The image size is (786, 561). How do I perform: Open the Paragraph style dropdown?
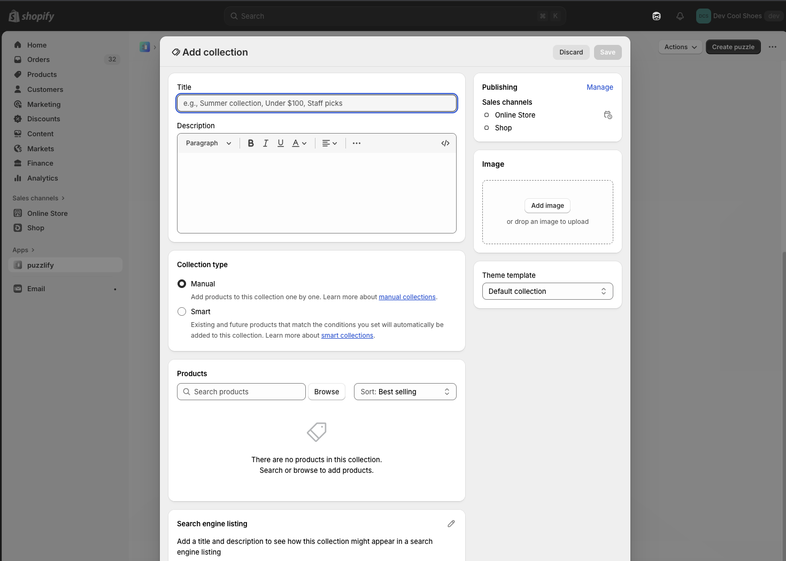(x=207, y=143)
